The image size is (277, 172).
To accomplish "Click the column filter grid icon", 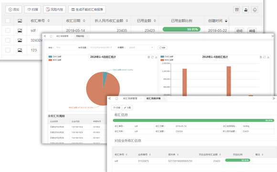I will (237, 10).
